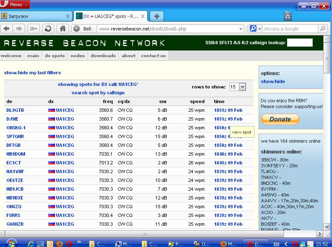Viewport: 332px width, 247px height.
Task: Switch to the Загрузки tab
Action: [36, 16]
